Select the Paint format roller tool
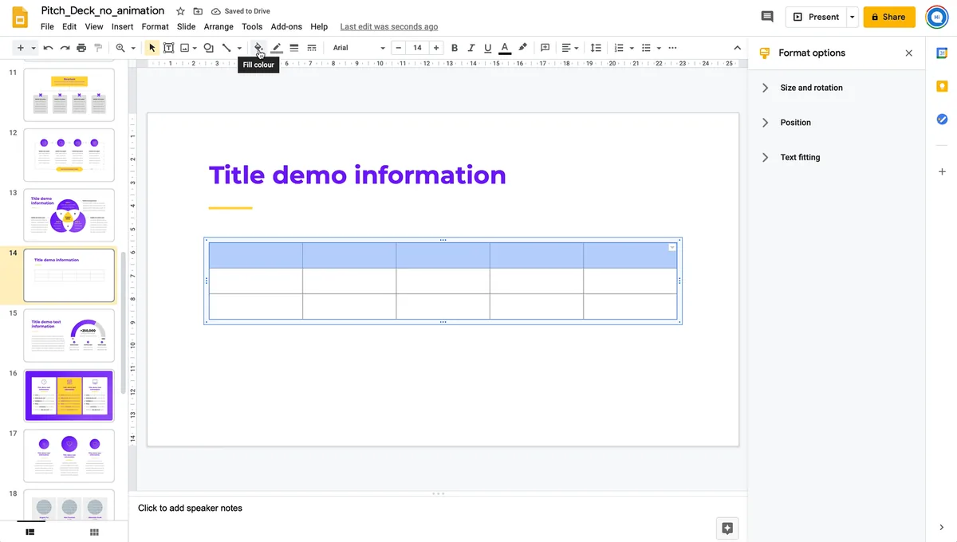 tap(98, 48)
